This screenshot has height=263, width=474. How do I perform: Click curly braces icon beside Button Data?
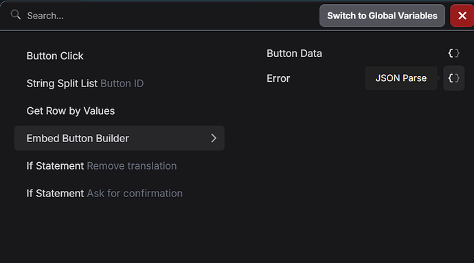454,54
